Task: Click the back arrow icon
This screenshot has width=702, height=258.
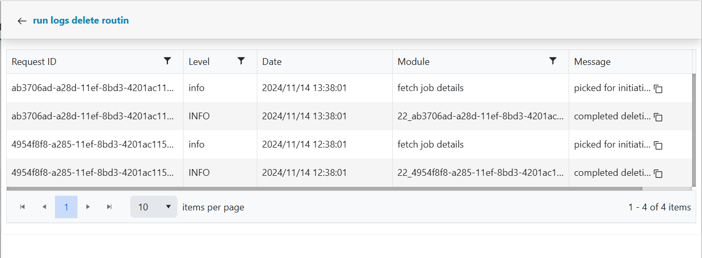Action: [21, 21]
